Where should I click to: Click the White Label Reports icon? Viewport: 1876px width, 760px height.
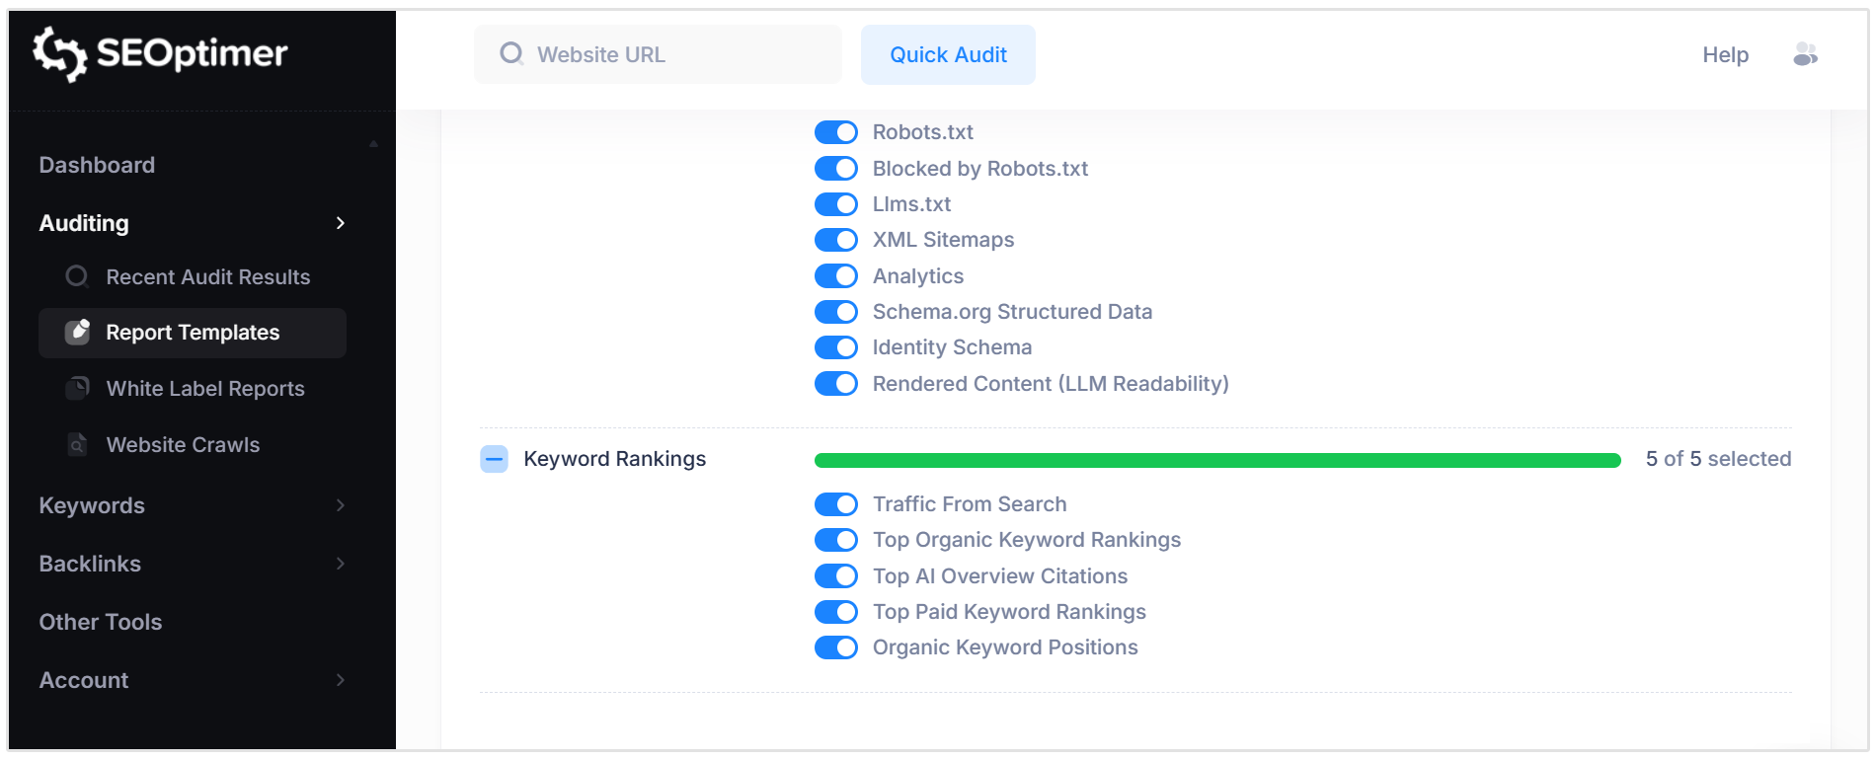click(77, 389)
